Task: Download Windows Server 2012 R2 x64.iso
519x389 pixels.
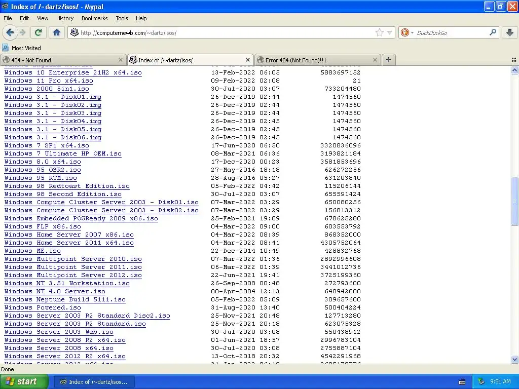Action: [x=65, y=356]
